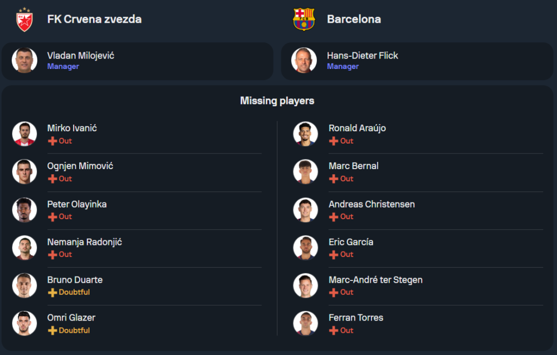The height and width of the screenshot is (355, 557).
Task: Click the Barcelona team name heading
Action: [354, 19]
